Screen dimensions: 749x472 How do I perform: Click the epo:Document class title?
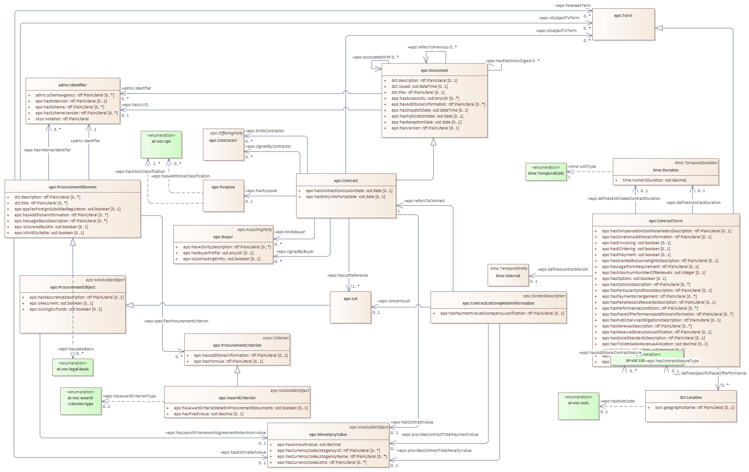coord(434,70)
